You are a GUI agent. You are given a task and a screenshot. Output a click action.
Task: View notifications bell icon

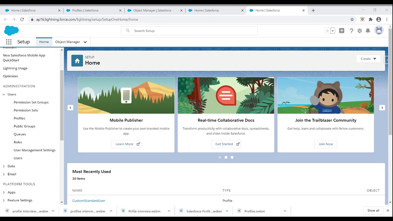coord(368,31)
